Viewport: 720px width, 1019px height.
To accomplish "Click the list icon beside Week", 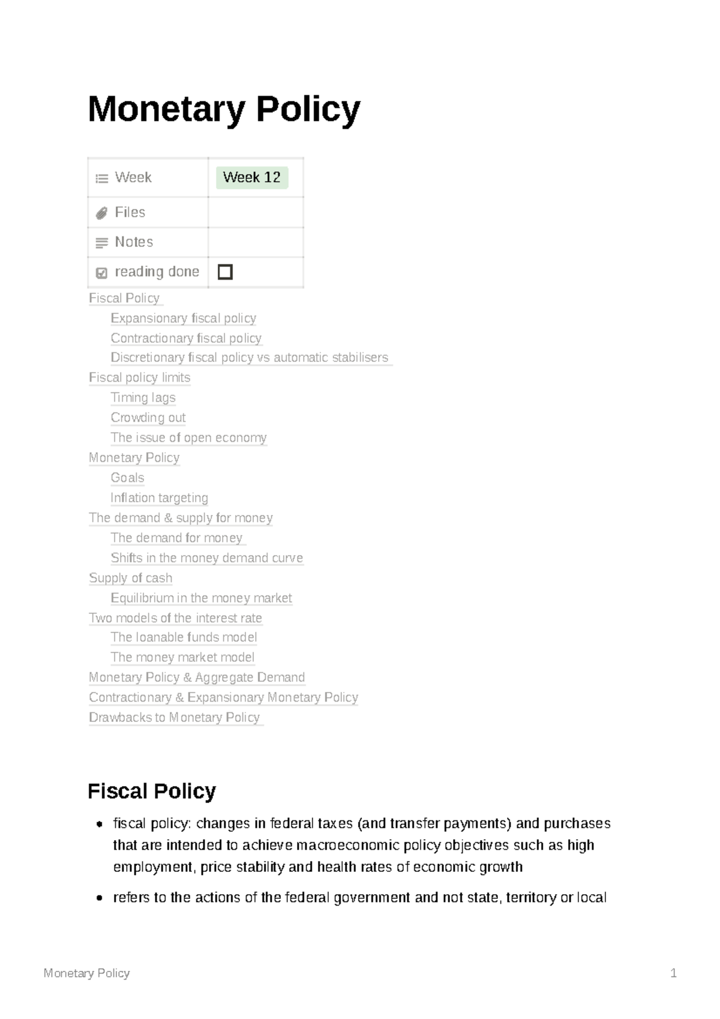I will [x=102, y=178].
